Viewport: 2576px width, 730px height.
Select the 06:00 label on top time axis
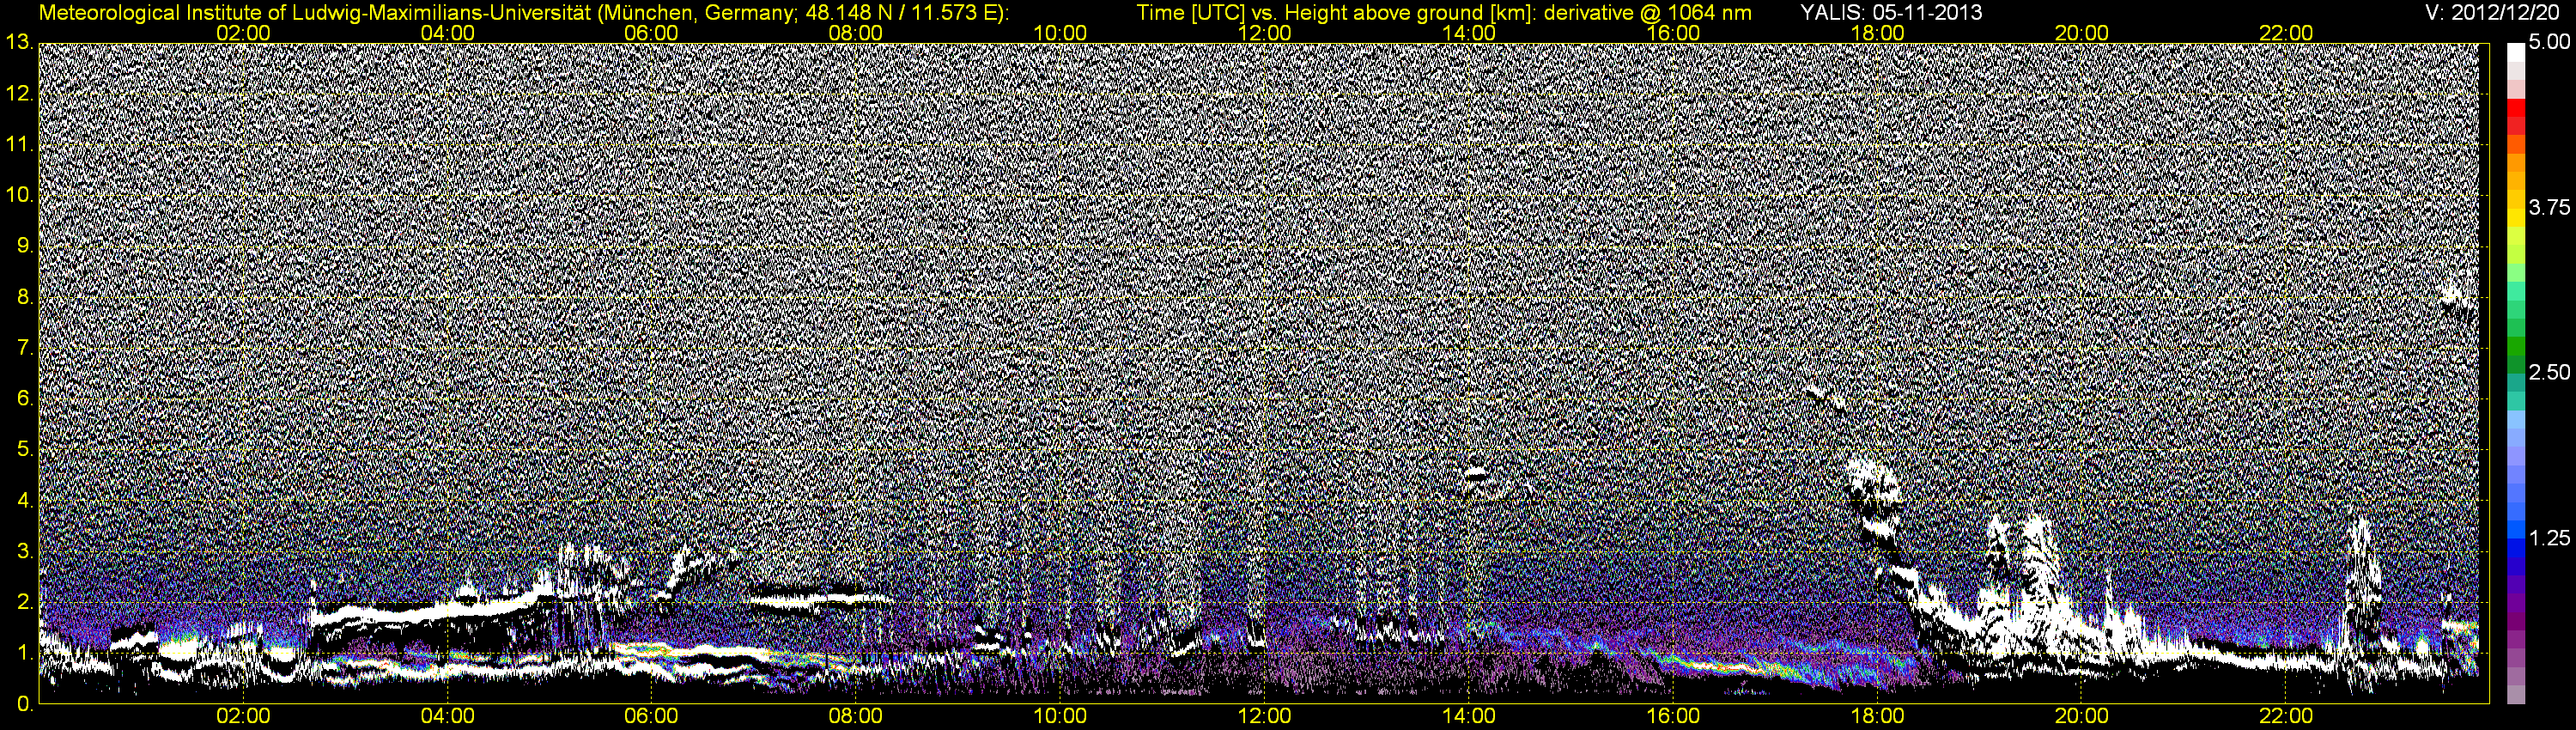[651, 33]
